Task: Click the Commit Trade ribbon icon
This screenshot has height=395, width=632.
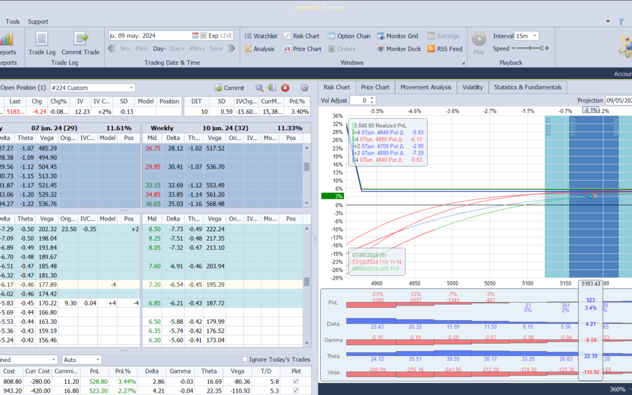Action: (80, 43)
